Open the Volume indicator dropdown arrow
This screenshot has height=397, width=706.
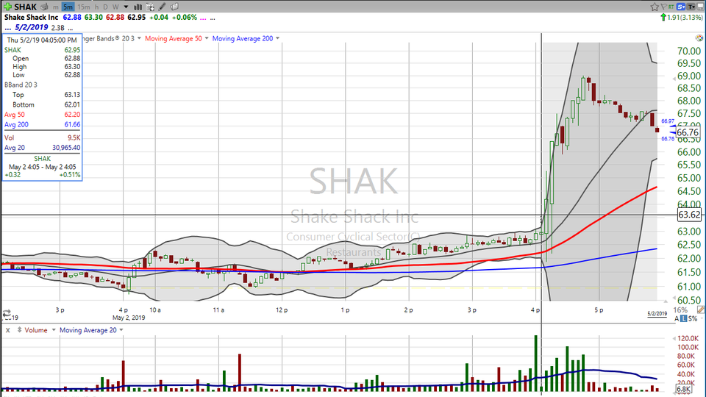[x=54, y=330]
